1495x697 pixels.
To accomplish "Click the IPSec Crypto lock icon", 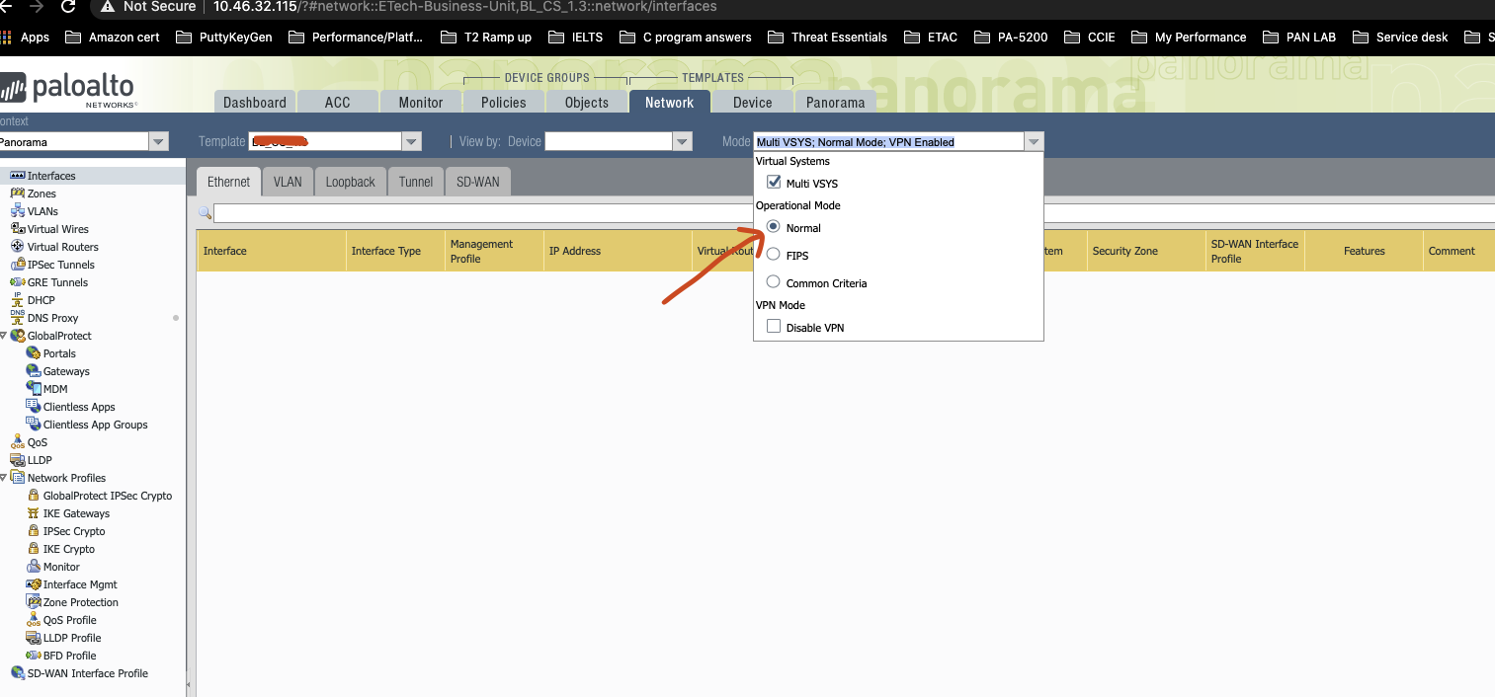I will pos(34,531).
